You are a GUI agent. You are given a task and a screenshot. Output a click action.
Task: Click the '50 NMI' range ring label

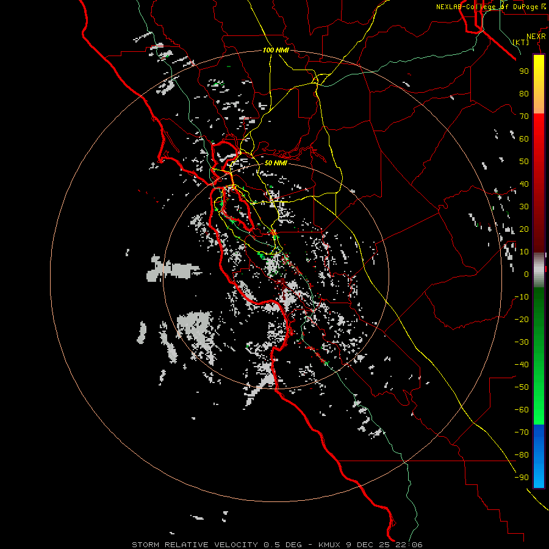coord(276,163)
